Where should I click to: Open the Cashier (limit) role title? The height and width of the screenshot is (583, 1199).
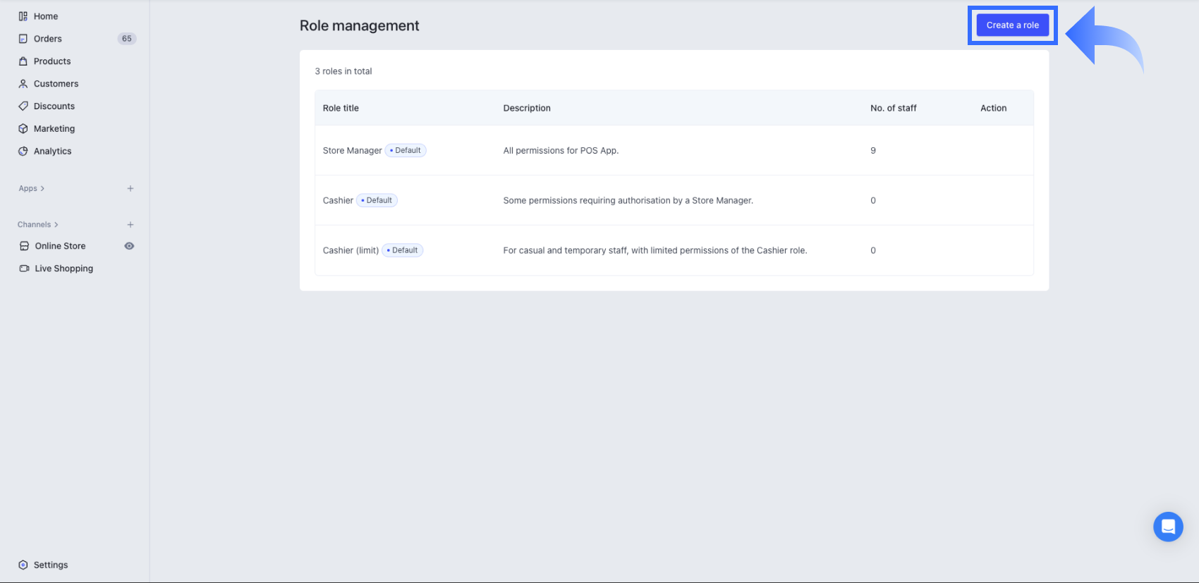point(351,250)
